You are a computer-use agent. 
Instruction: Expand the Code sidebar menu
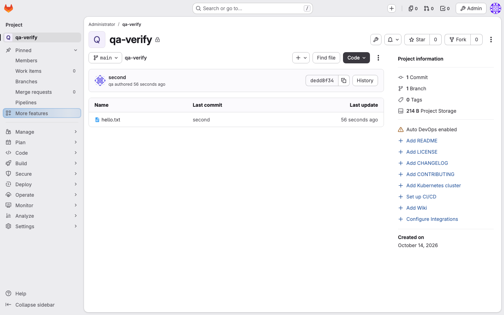click(42, 153)
